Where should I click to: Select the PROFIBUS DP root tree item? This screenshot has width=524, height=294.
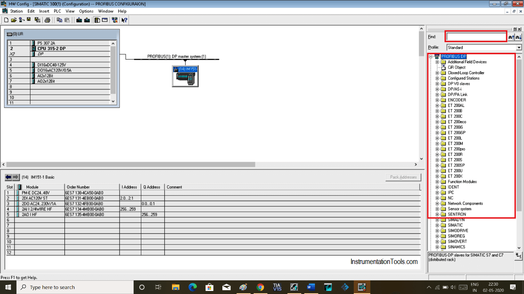pos(454,56)
